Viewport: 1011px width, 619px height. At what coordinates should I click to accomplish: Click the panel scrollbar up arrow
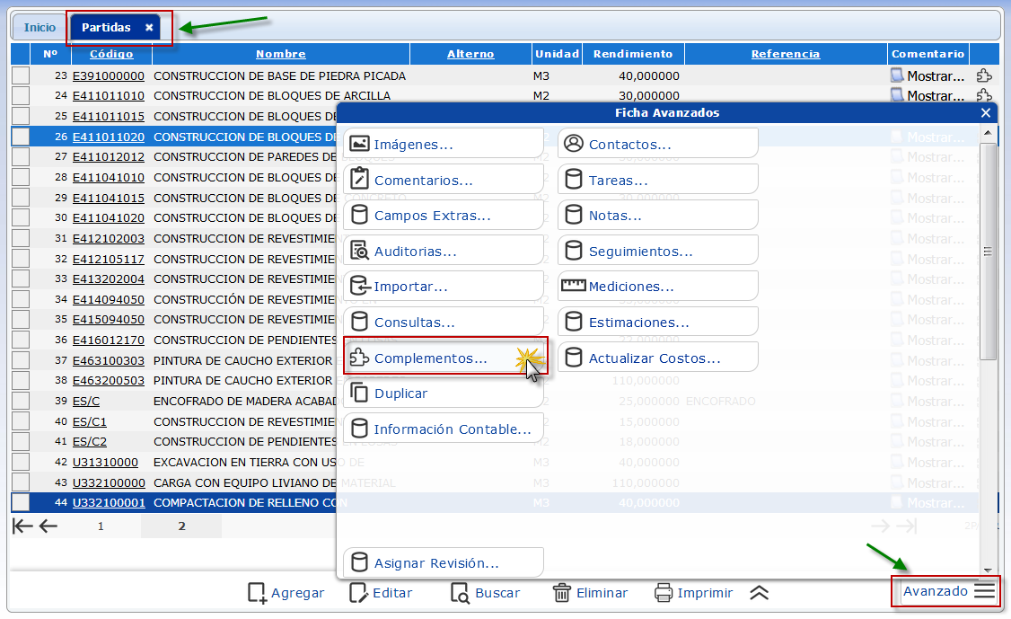(987, 132)
